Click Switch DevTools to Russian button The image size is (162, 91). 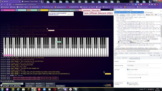137,12
